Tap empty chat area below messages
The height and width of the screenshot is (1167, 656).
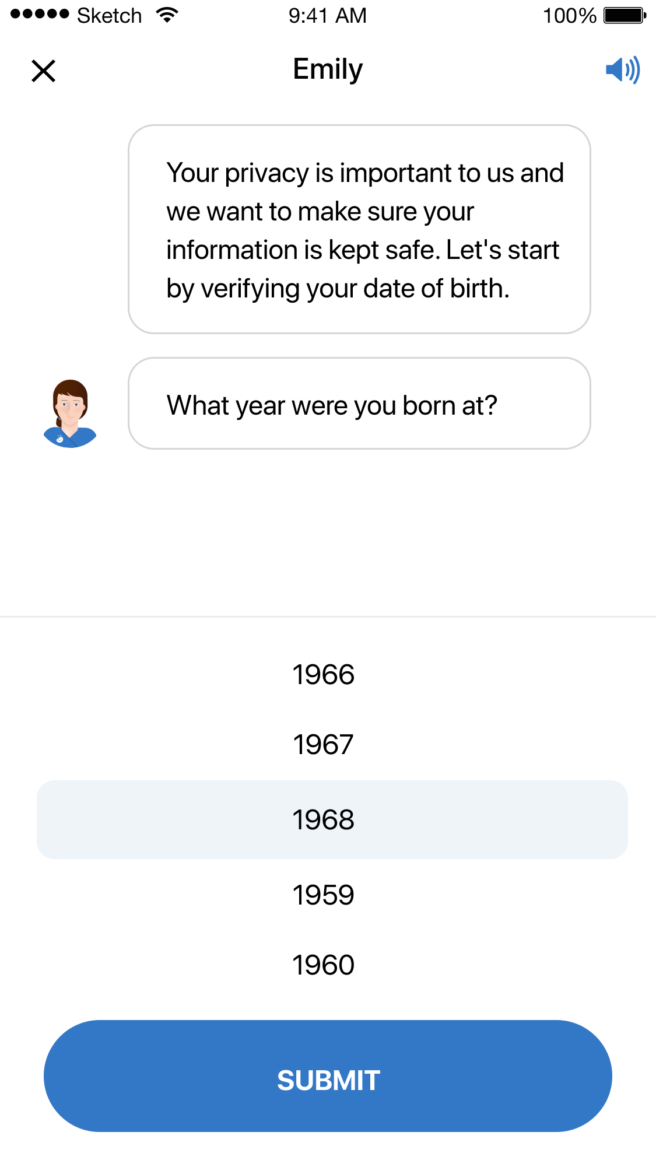click(x=328, y=531)
